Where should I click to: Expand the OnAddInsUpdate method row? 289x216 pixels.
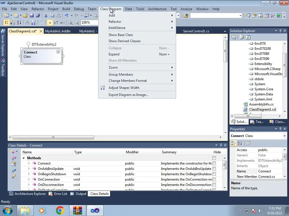(29, 169)
